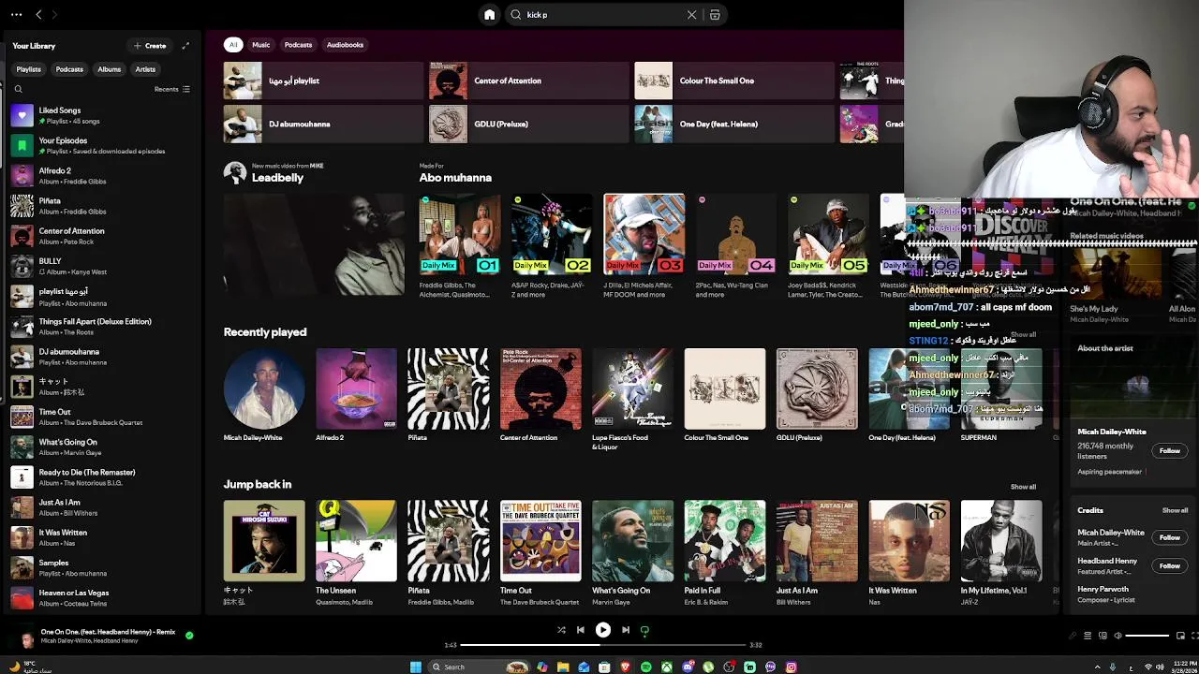Viewport: 1199px width, 674px height.
Task: Search within Your Library
Action: [x=18, y=89]
